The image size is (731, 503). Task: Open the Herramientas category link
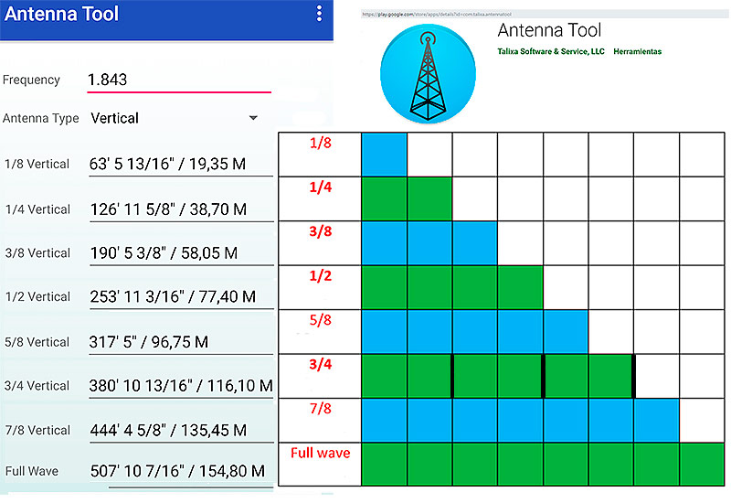(637, 52)
